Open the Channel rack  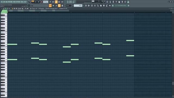click(x=92, y=5)
